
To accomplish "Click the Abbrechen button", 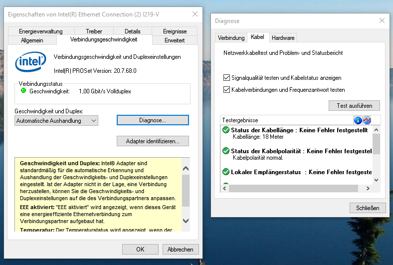I will pos(181,250).
